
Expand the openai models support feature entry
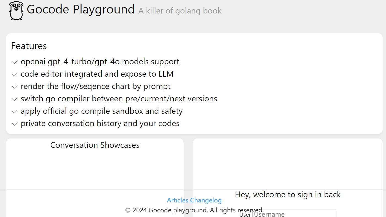pyautogui.click(x=100, y=62)
